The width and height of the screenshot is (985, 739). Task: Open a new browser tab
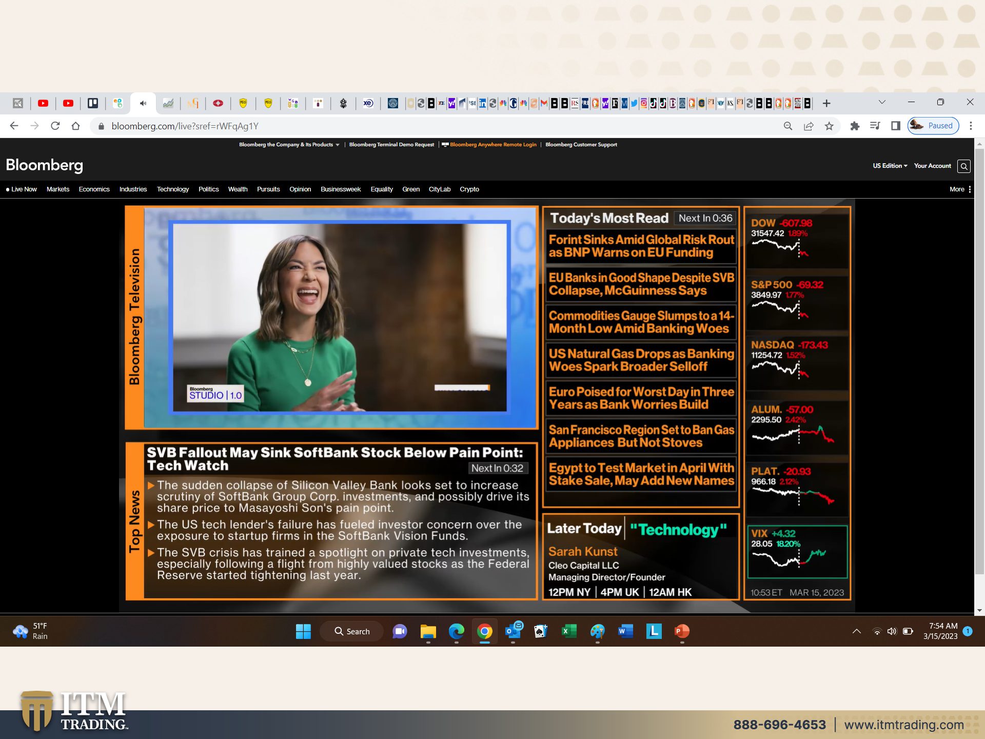pyautogui.click(x=826, y=103)
